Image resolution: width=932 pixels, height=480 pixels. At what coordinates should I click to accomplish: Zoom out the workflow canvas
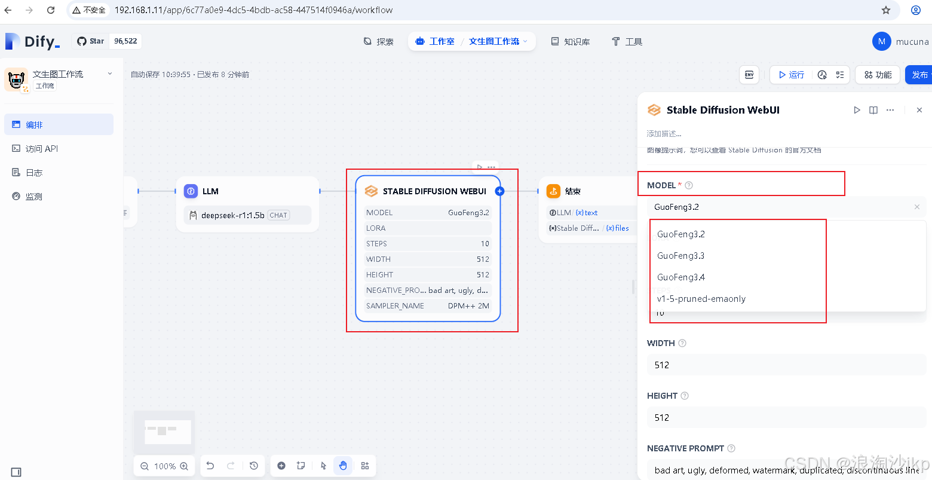coord(145,466)
